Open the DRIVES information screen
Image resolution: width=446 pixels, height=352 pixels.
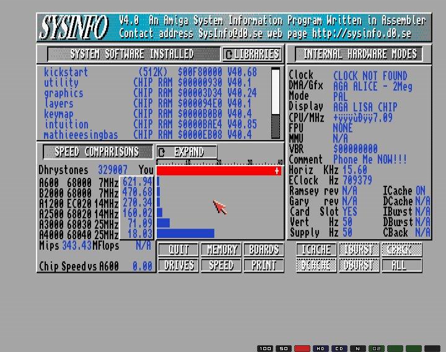click(178, 265)
